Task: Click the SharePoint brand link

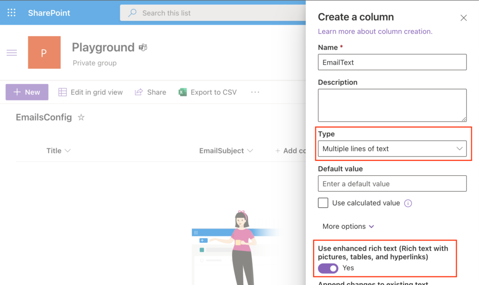Action: [49, 13]
